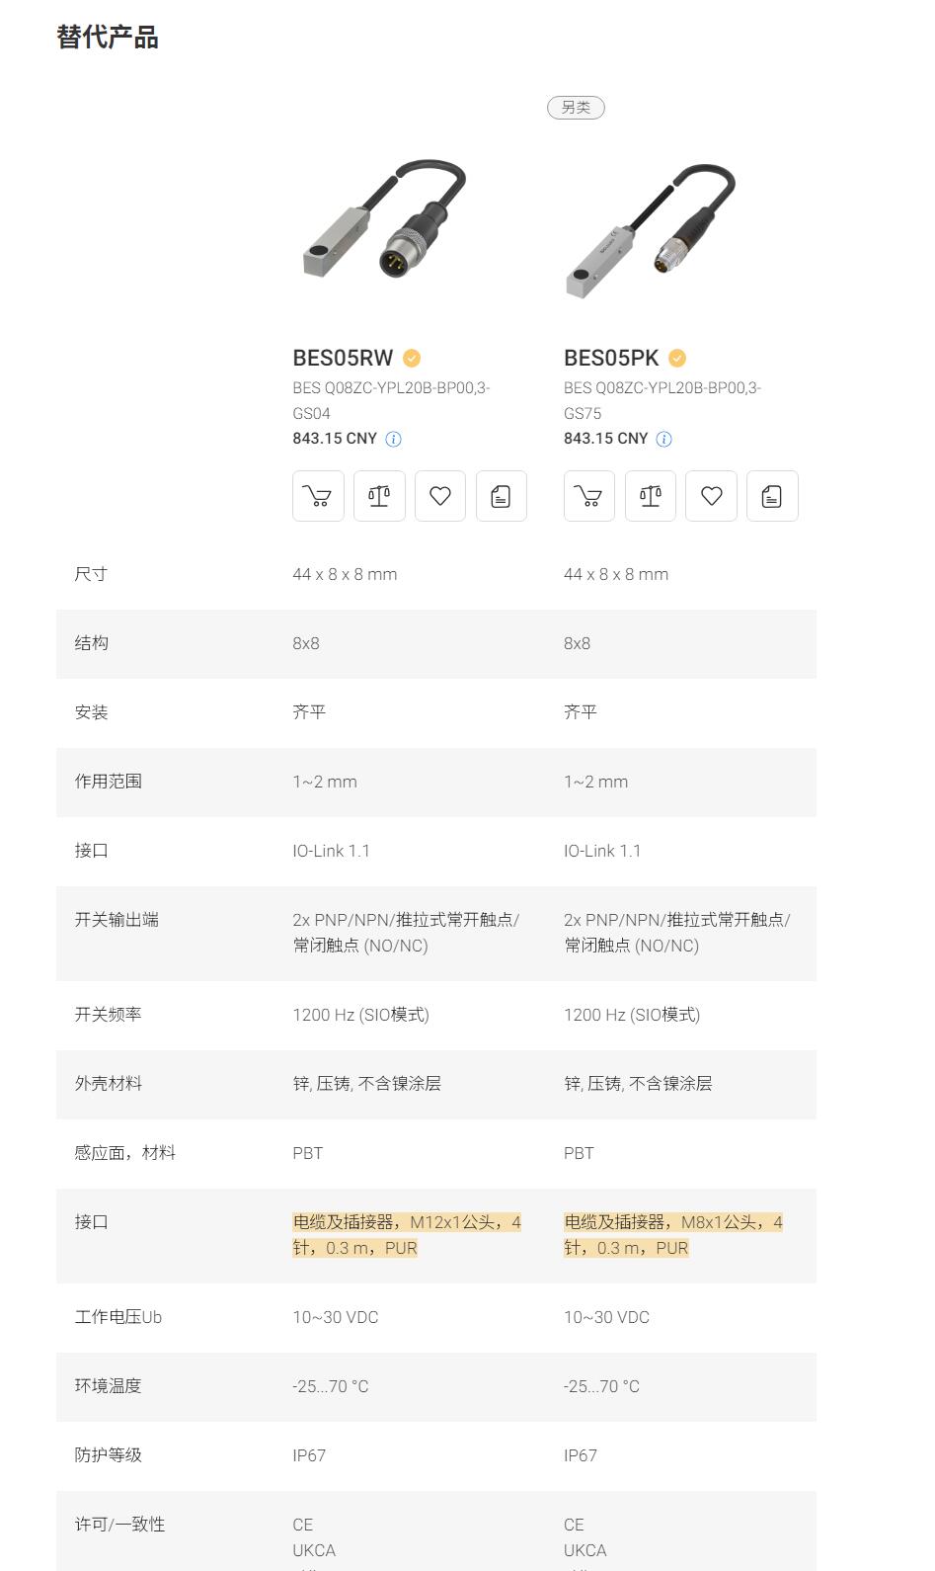
Task: Click BES05RW 1200 Hz (SIO模式) value
Action: point(361,1015)
